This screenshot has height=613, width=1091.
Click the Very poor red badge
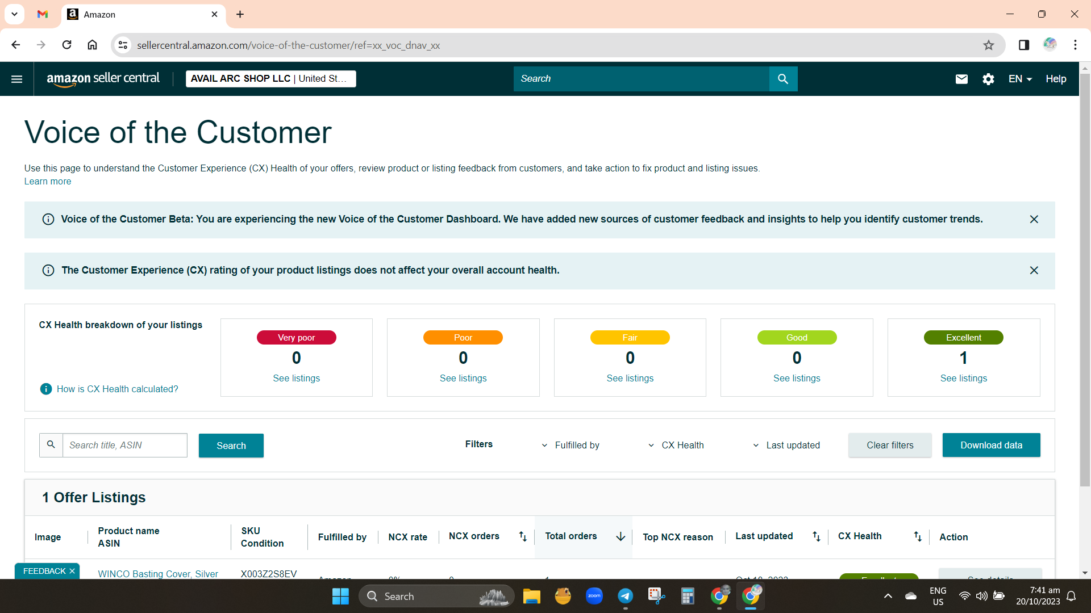click(x=297, y=337)
